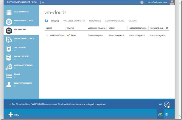This screenshot has width=182, height=120.
Task: Sort by the Virtuelle Compu... column header
Action: click(97, 28)
